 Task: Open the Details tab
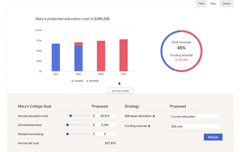point(226,4)
